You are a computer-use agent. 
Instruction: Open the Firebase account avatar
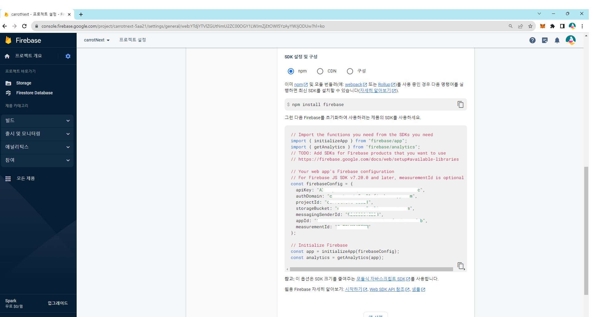570,40
